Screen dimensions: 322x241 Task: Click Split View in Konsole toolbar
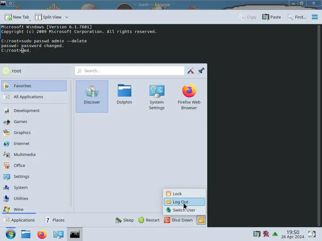[48, 17]
